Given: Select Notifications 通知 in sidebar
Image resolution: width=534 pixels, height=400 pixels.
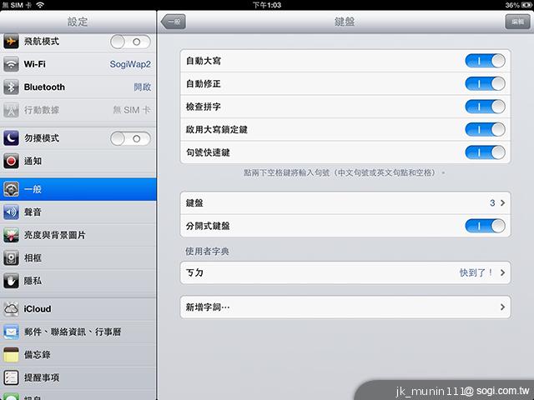Looking at the screenshot, I should (78, 161).
